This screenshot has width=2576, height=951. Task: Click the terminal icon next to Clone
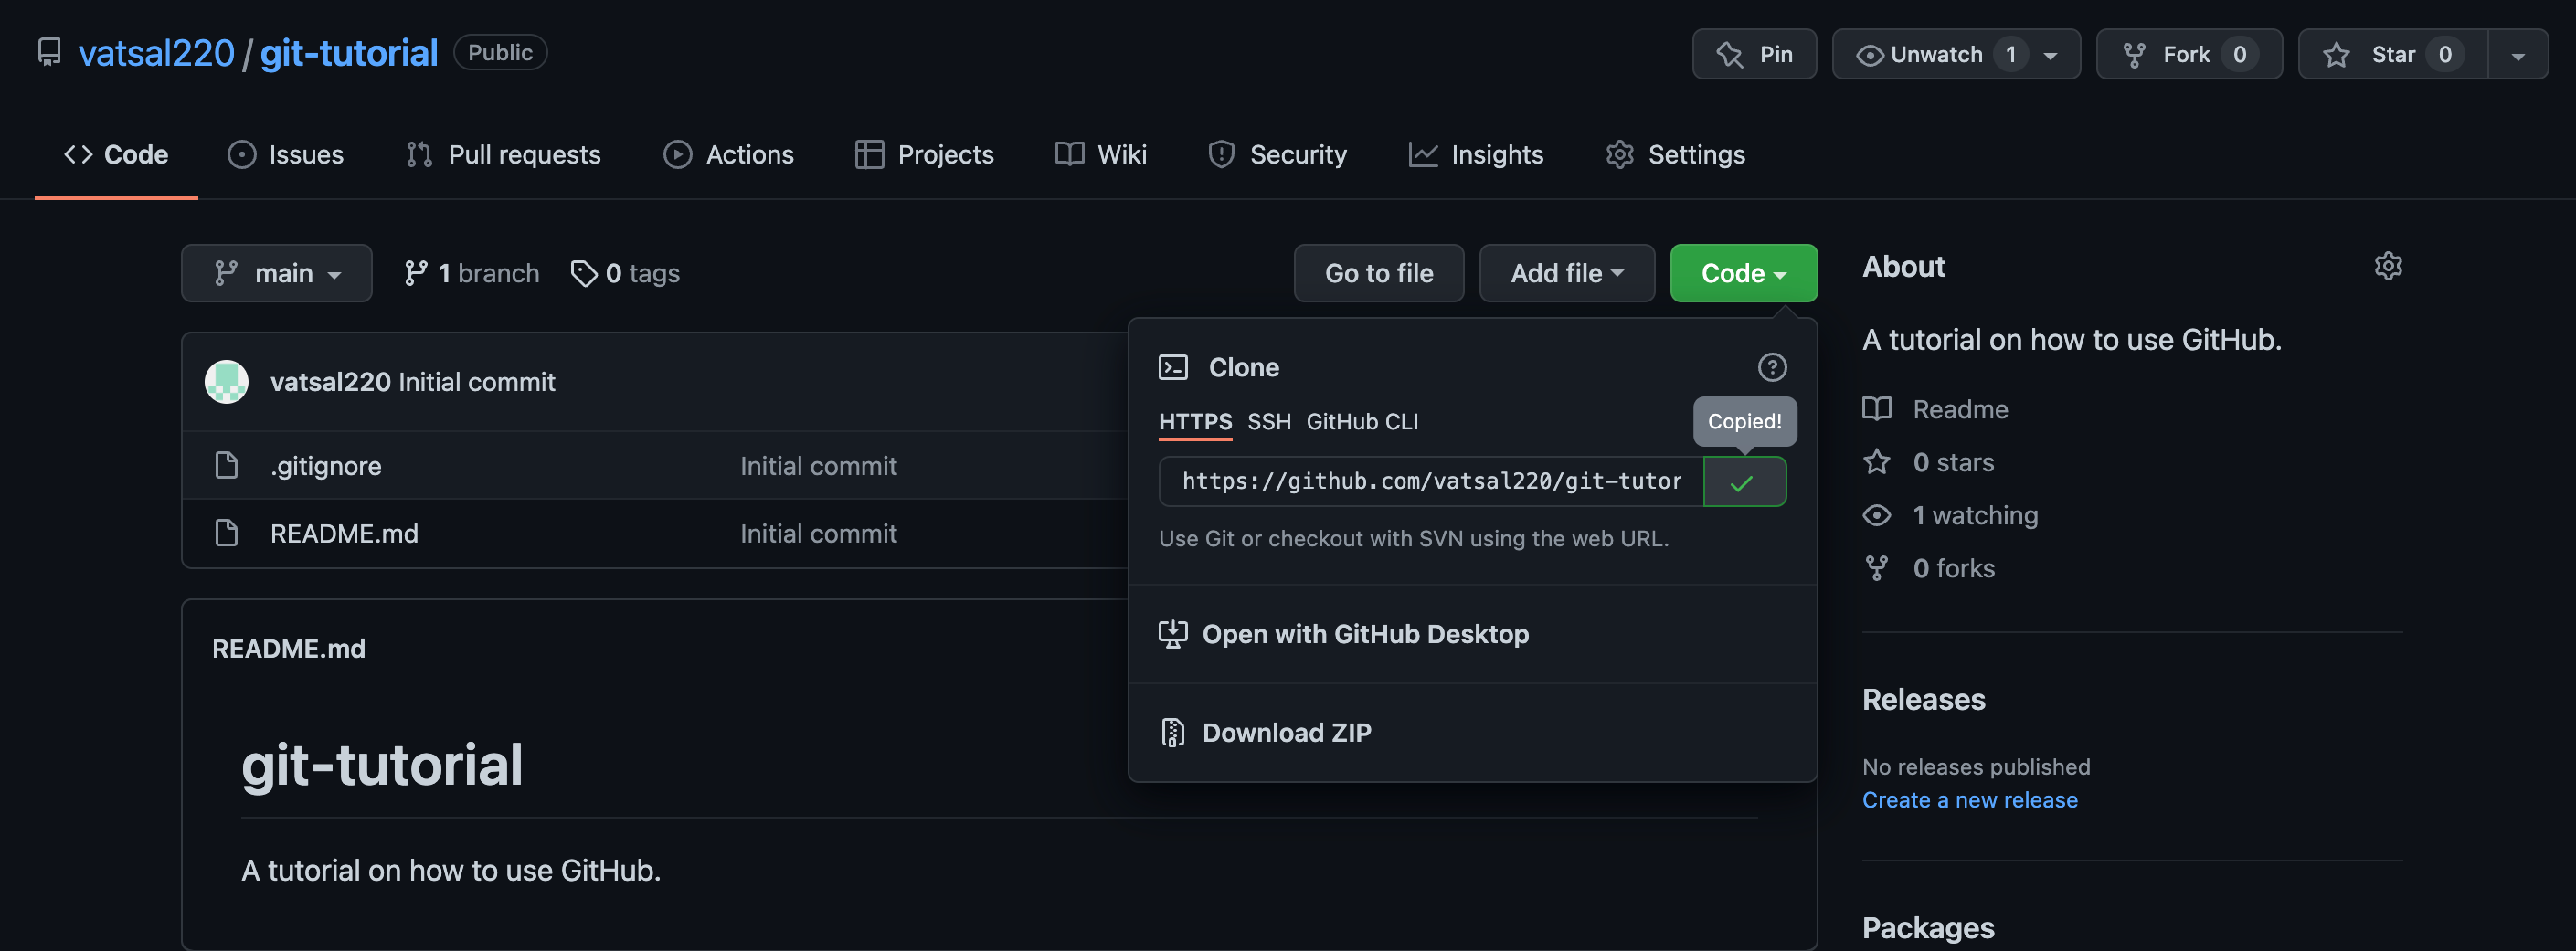tap(1173, 368)
